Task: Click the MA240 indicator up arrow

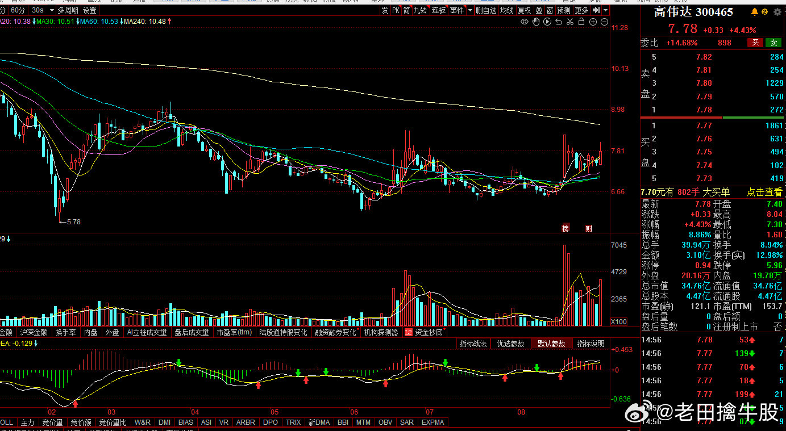Action: tap(169, 22)
